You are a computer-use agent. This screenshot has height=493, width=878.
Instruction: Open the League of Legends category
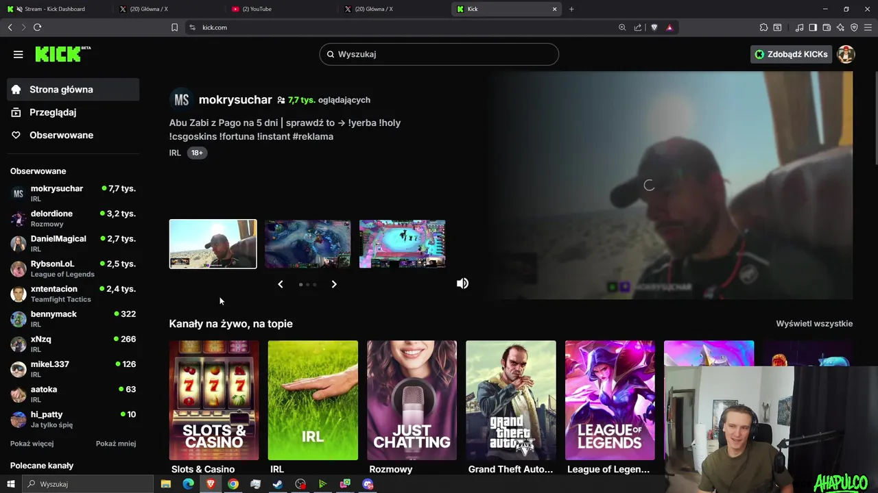click(x=610, y=401)
